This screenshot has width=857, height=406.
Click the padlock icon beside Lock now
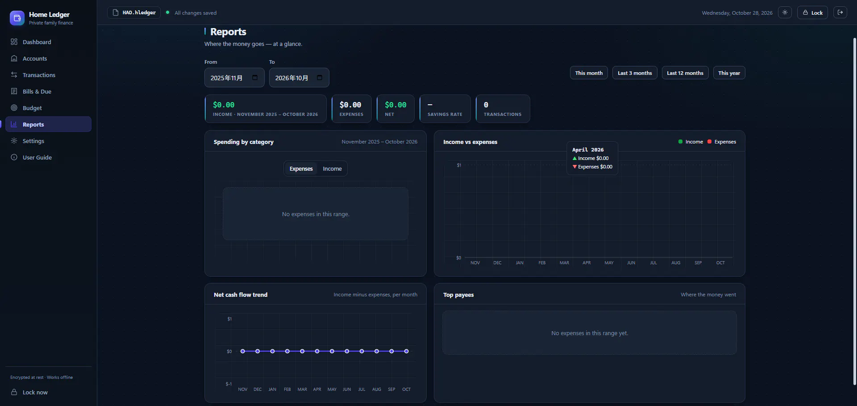click(14, 392)
